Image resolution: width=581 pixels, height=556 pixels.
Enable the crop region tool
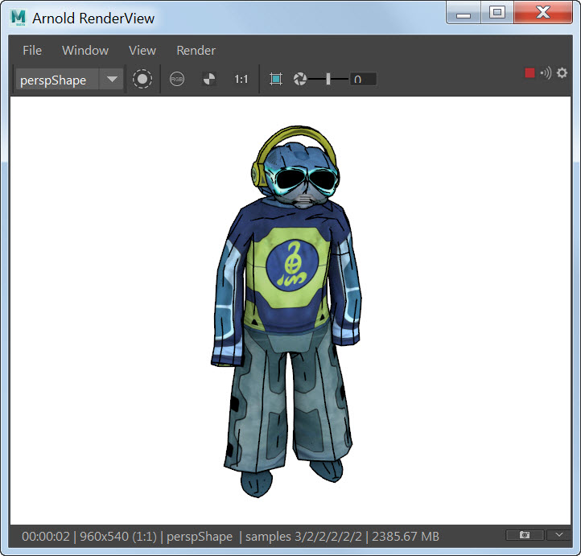click(x=276, y=80)
